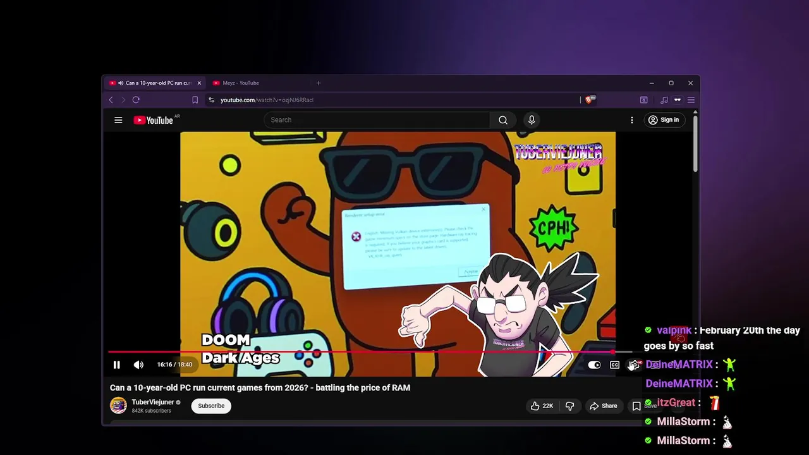Screen dimensions: 809x455
Task: Go forward with the browser forward arrow
Action: pos(123,100)
